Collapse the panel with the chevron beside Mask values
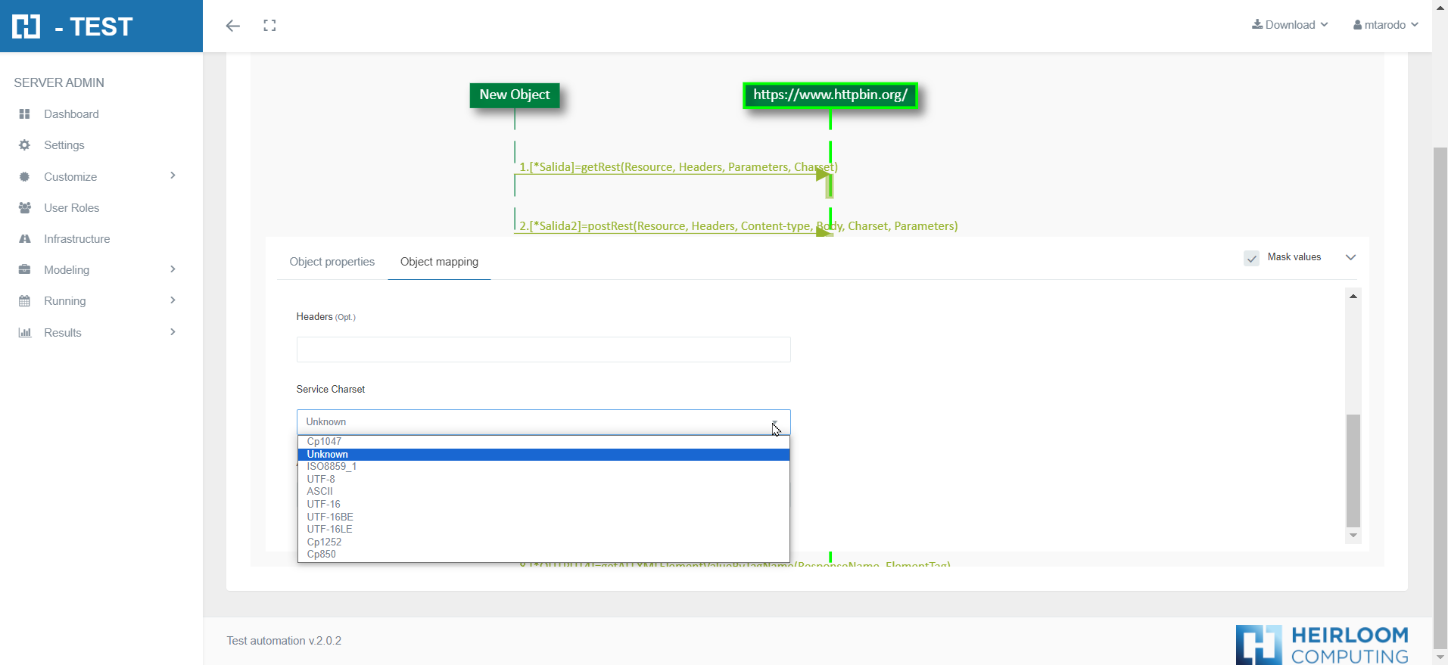 (1350, 258)
